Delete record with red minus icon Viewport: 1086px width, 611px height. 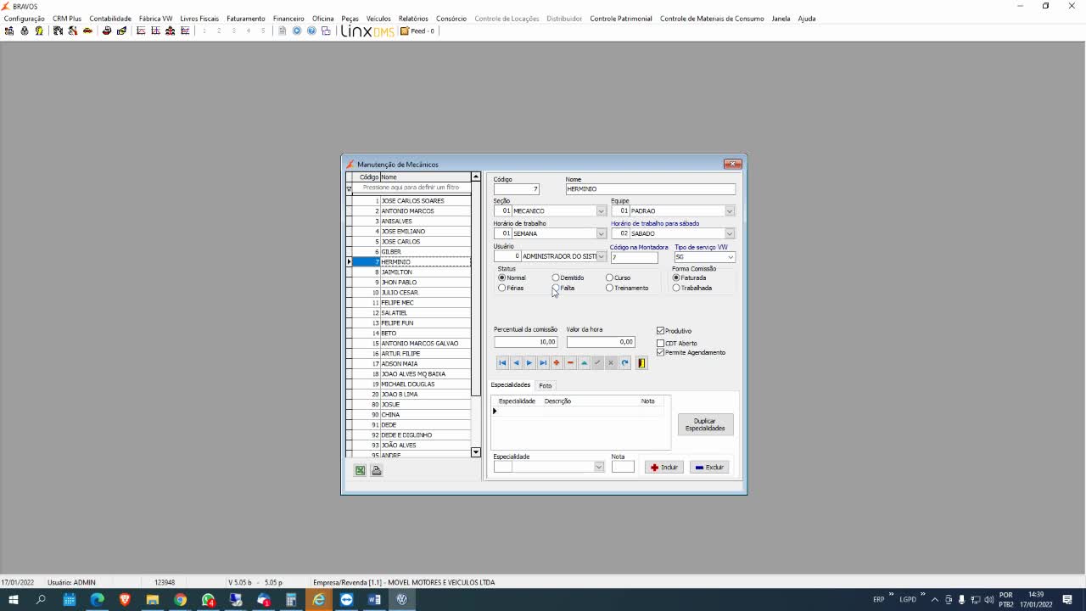pos(570,363)
